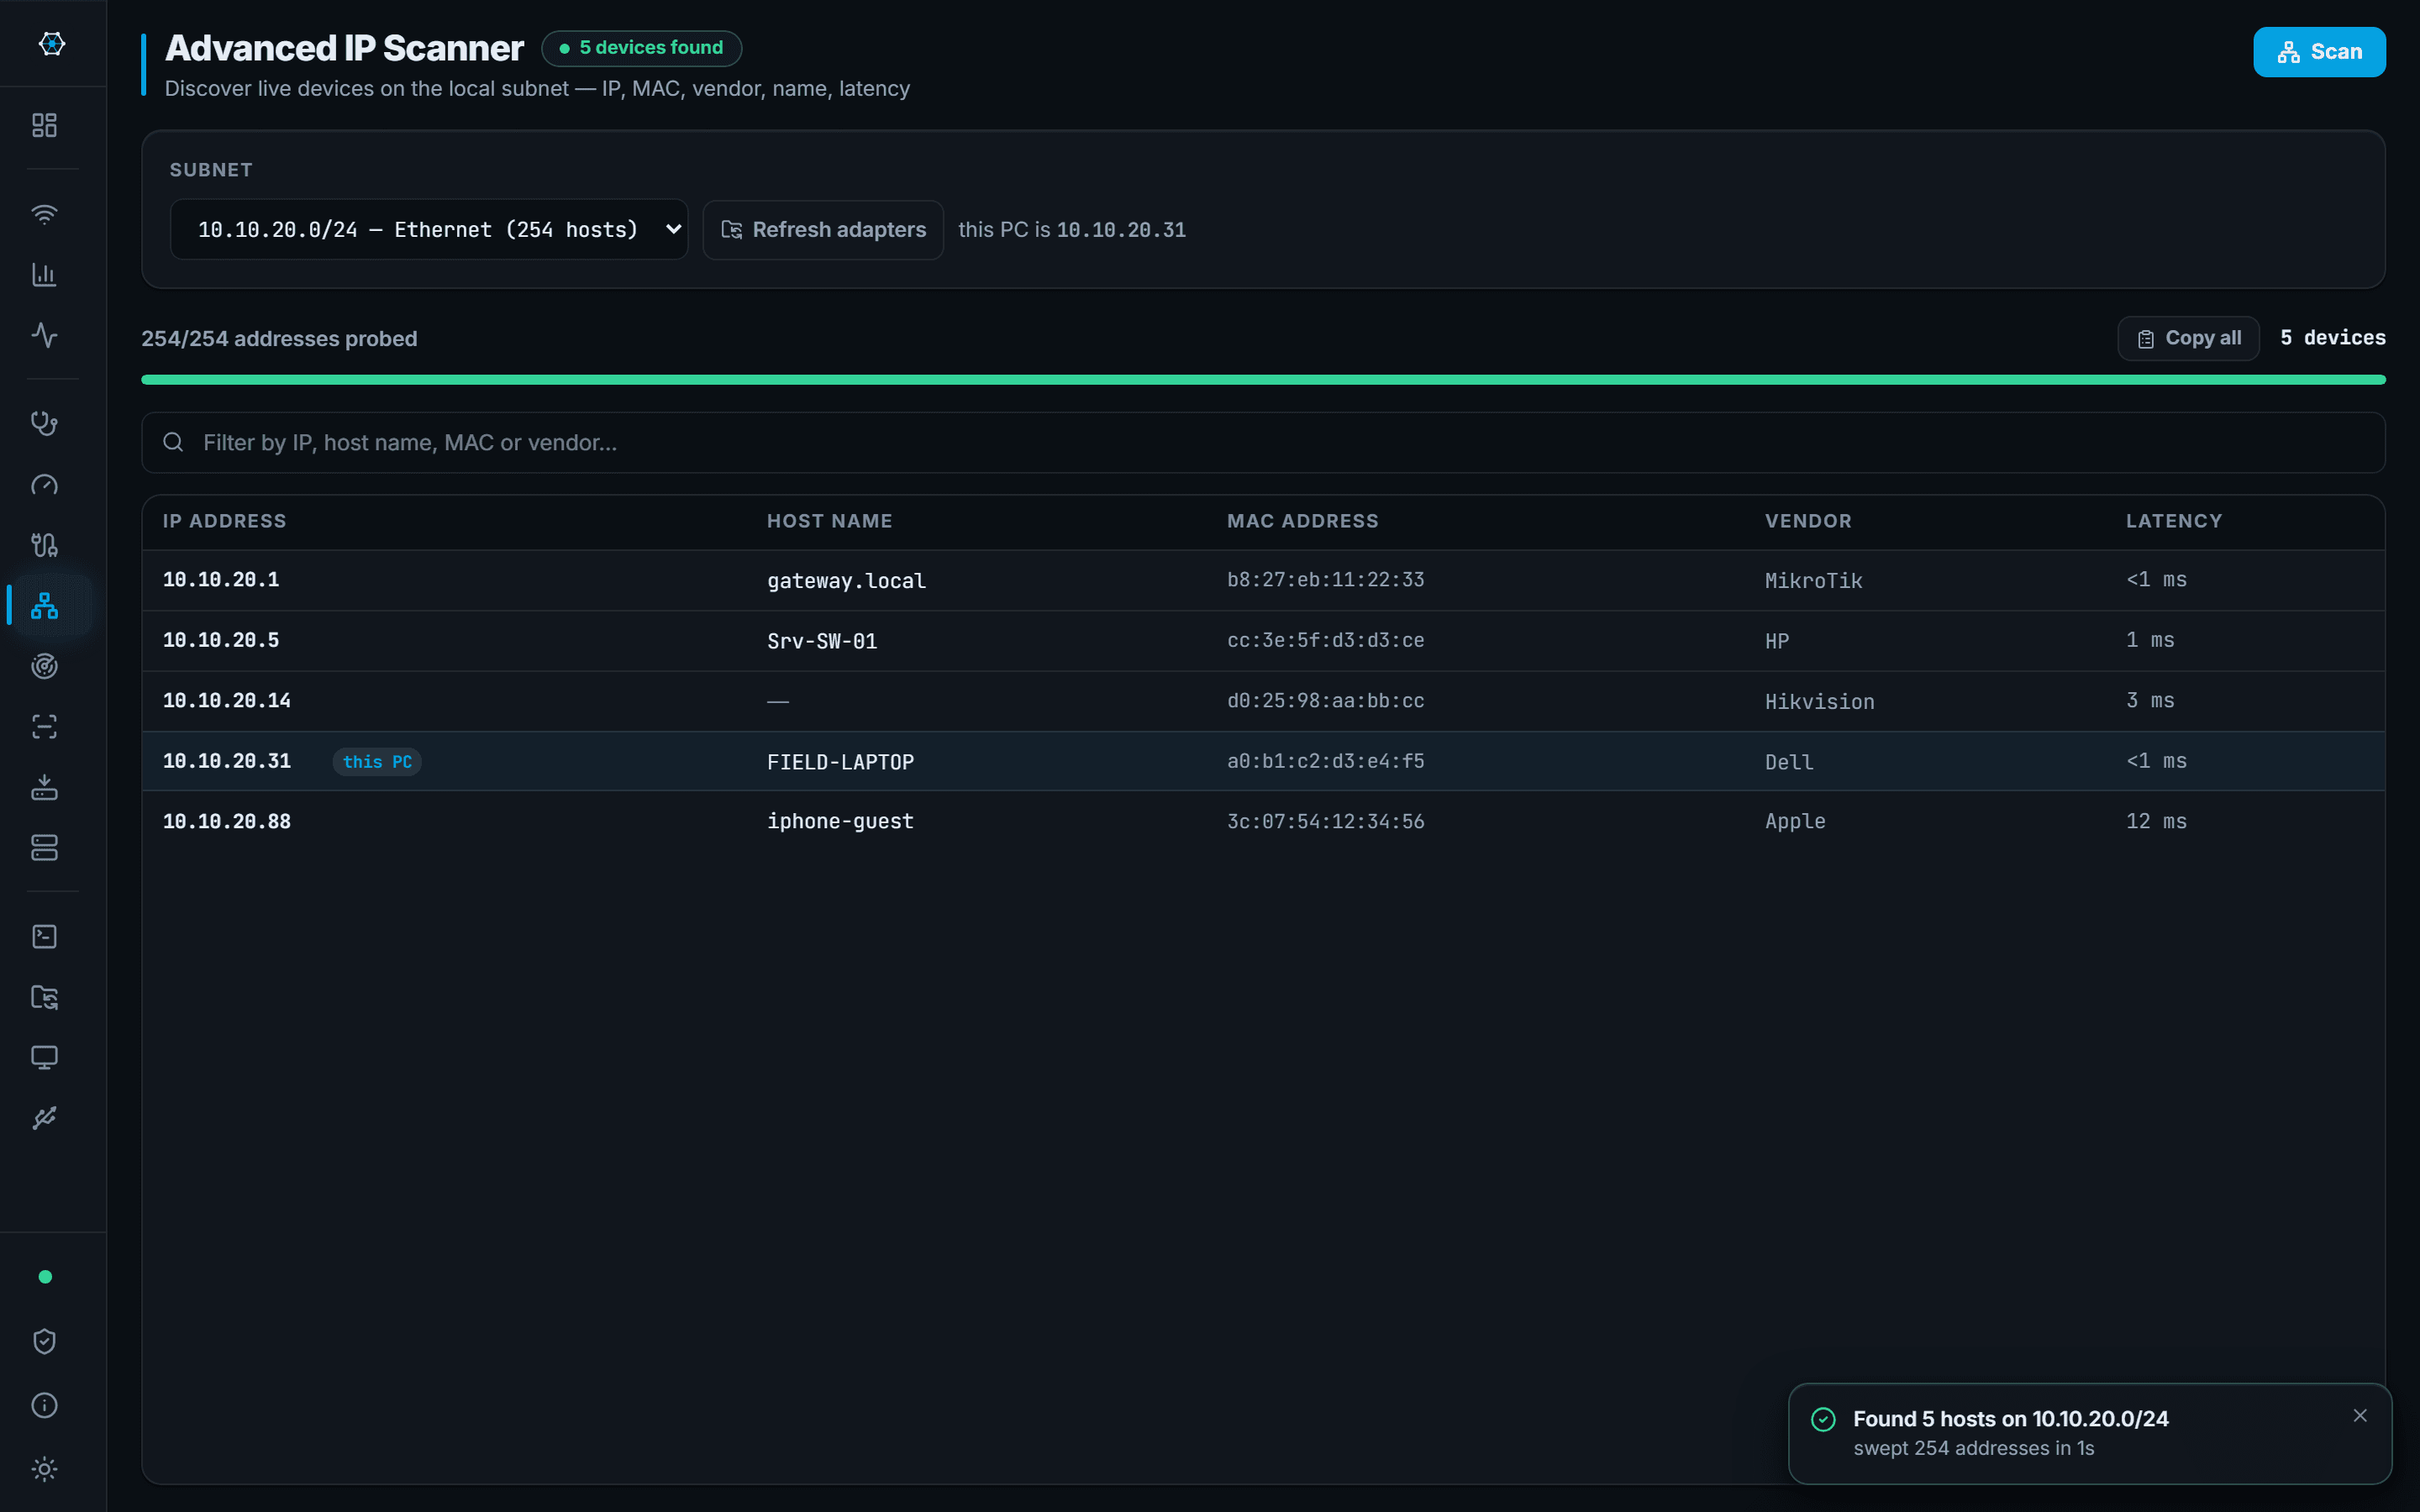Click the 12 ms latency value
This screenshot has height=1512, width=2420.
pyautogui.click(x=2156, y=822)
